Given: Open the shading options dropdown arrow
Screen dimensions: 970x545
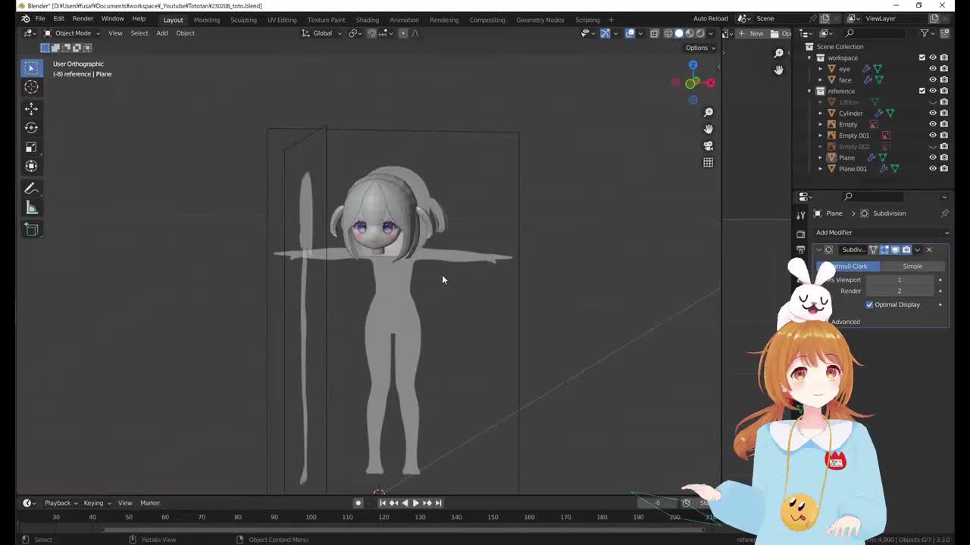Looking at the screenshot, I should click(x=710, y=33).
